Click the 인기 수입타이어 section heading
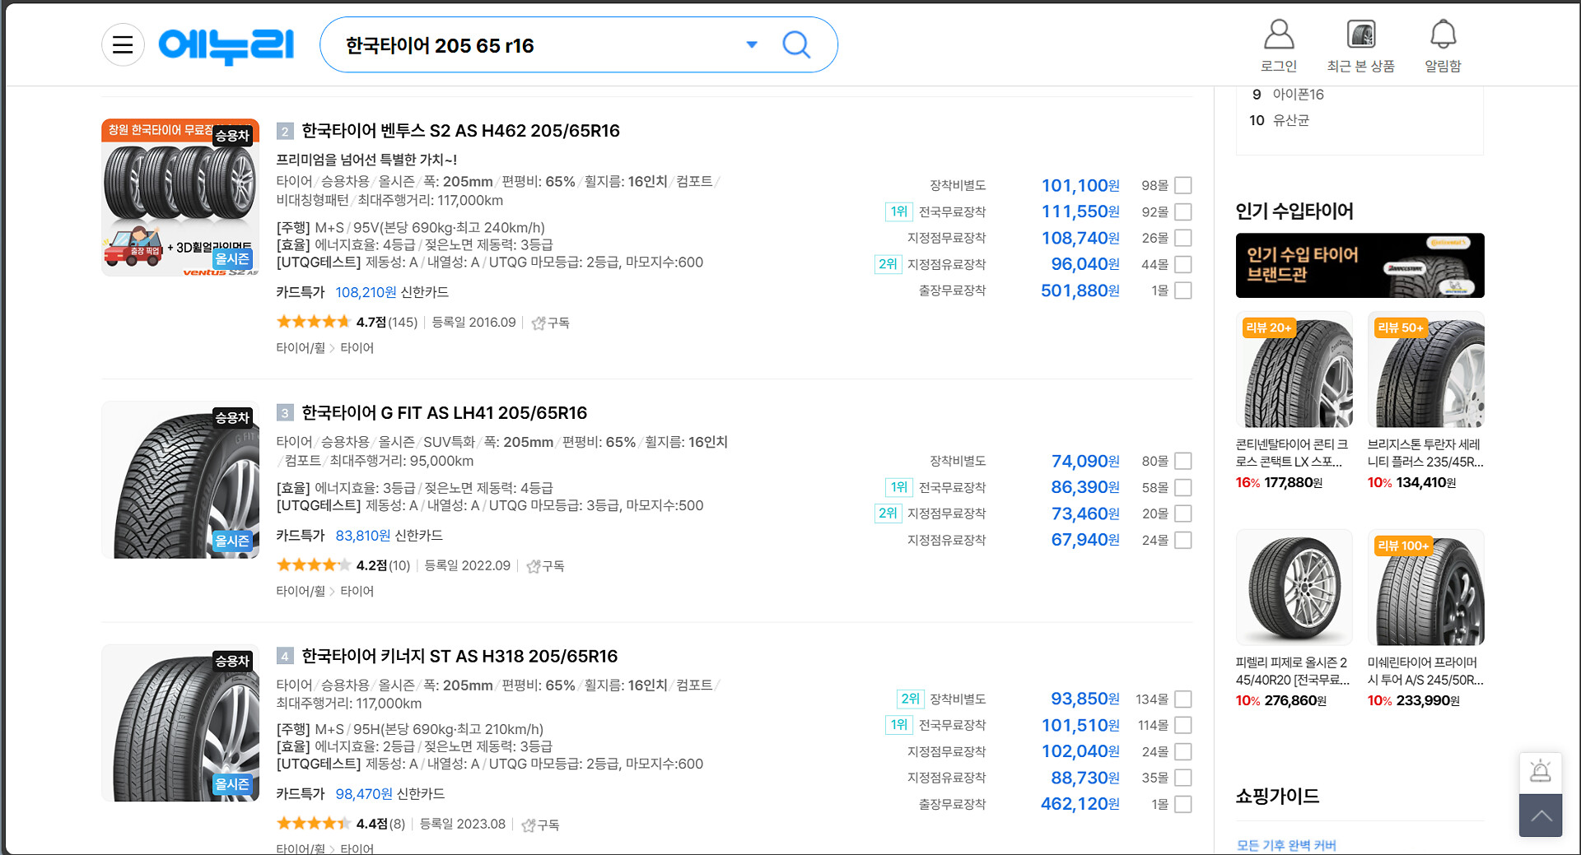This screenshot has width=1581, height=855. [x=1294, y=211]
